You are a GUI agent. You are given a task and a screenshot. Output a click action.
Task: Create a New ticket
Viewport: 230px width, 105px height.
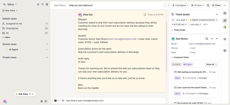pyautogui.click(x=10, y=10)
